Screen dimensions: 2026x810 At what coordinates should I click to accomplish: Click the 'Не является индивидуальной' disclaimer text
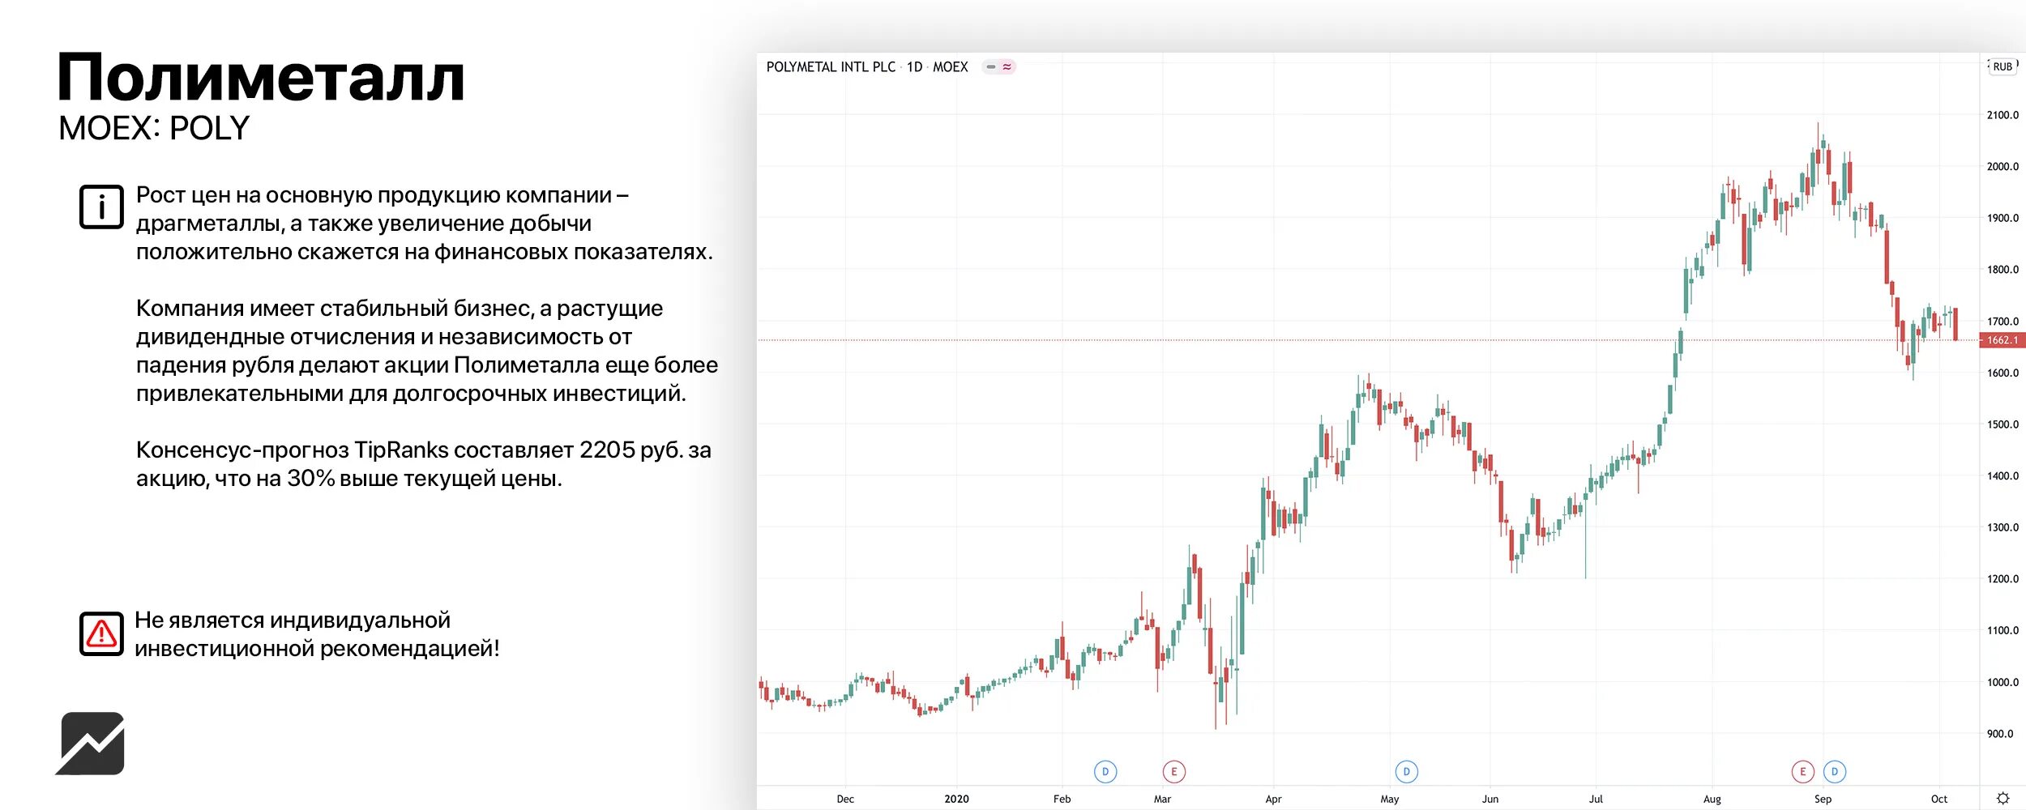[x=317, y=634]
